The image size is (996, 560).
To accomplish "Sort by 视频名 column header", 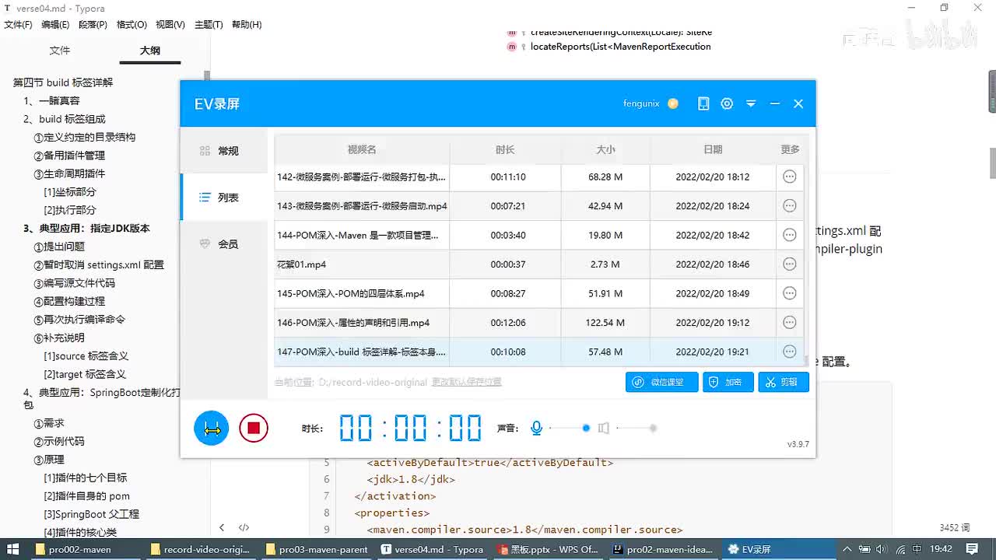I will point(362,149).
